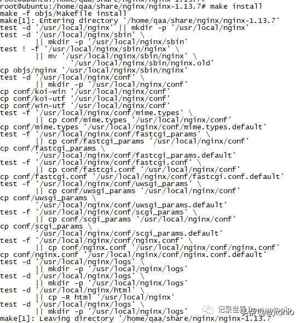Image resolution: width=301 pixels, height=323 pixels.
Task: Click the fastcgi_params.default path line
Action: tap(136, 155)
